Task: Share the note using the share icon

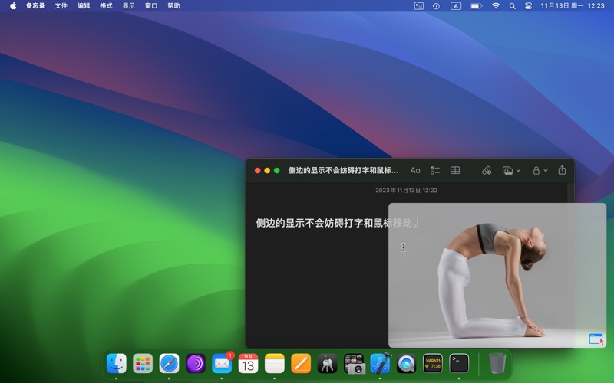Action: point(562,170)
